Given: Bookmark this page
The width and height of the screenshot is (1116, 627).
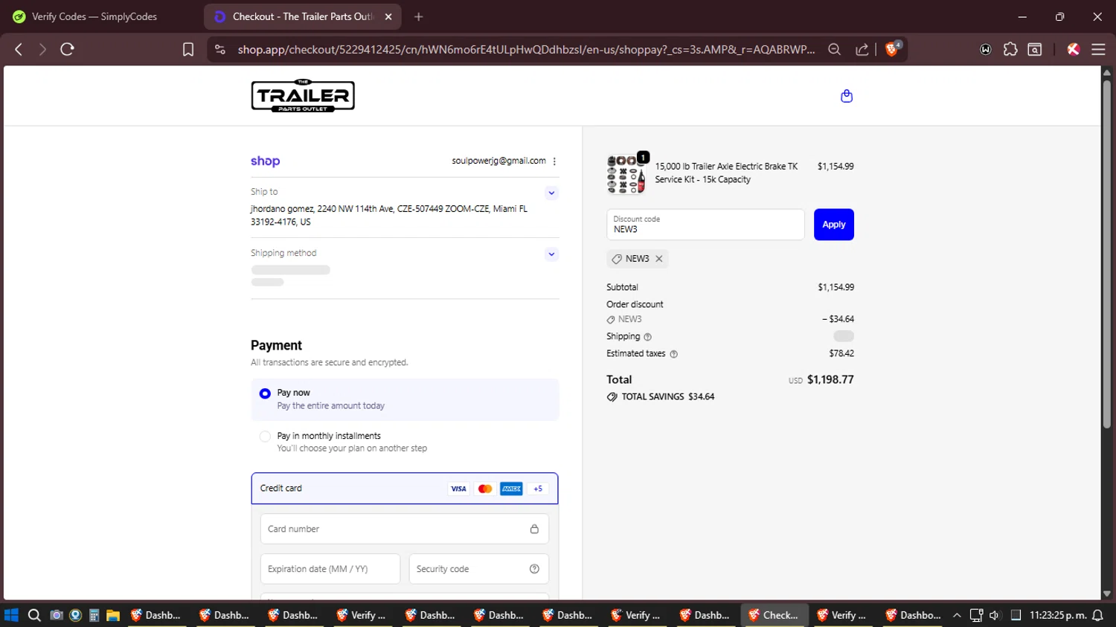Looking at the screenshot, I should pyautogui.click(x=188, y=49).
